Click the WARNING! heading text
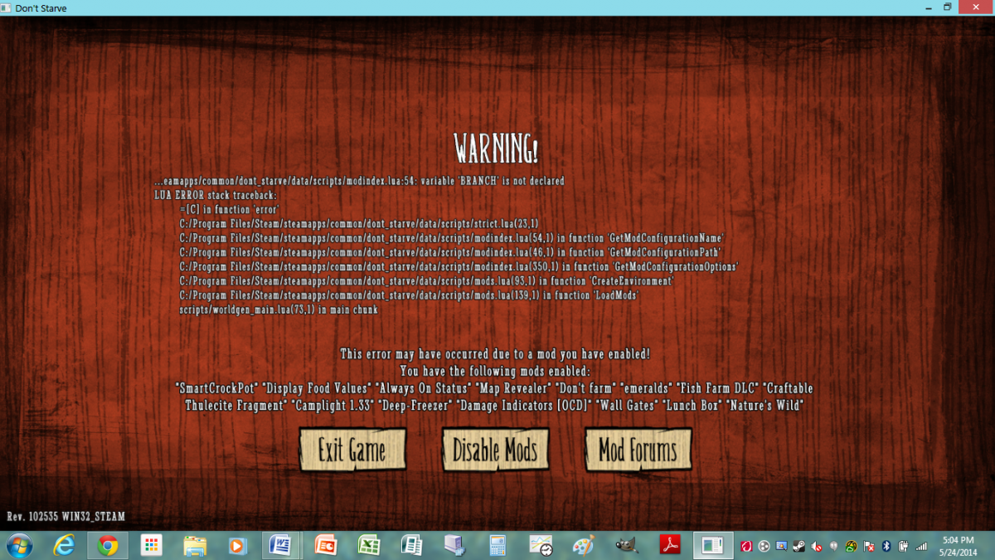This screenshot has width=995, height=560. tap(497, 150)
